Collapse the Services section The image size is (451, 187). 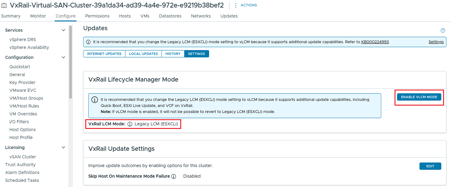(63, 30)
